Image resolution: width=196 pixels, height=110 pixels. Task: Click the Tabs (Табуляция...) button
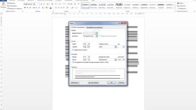pyautogui.click(x=75, y=82)
